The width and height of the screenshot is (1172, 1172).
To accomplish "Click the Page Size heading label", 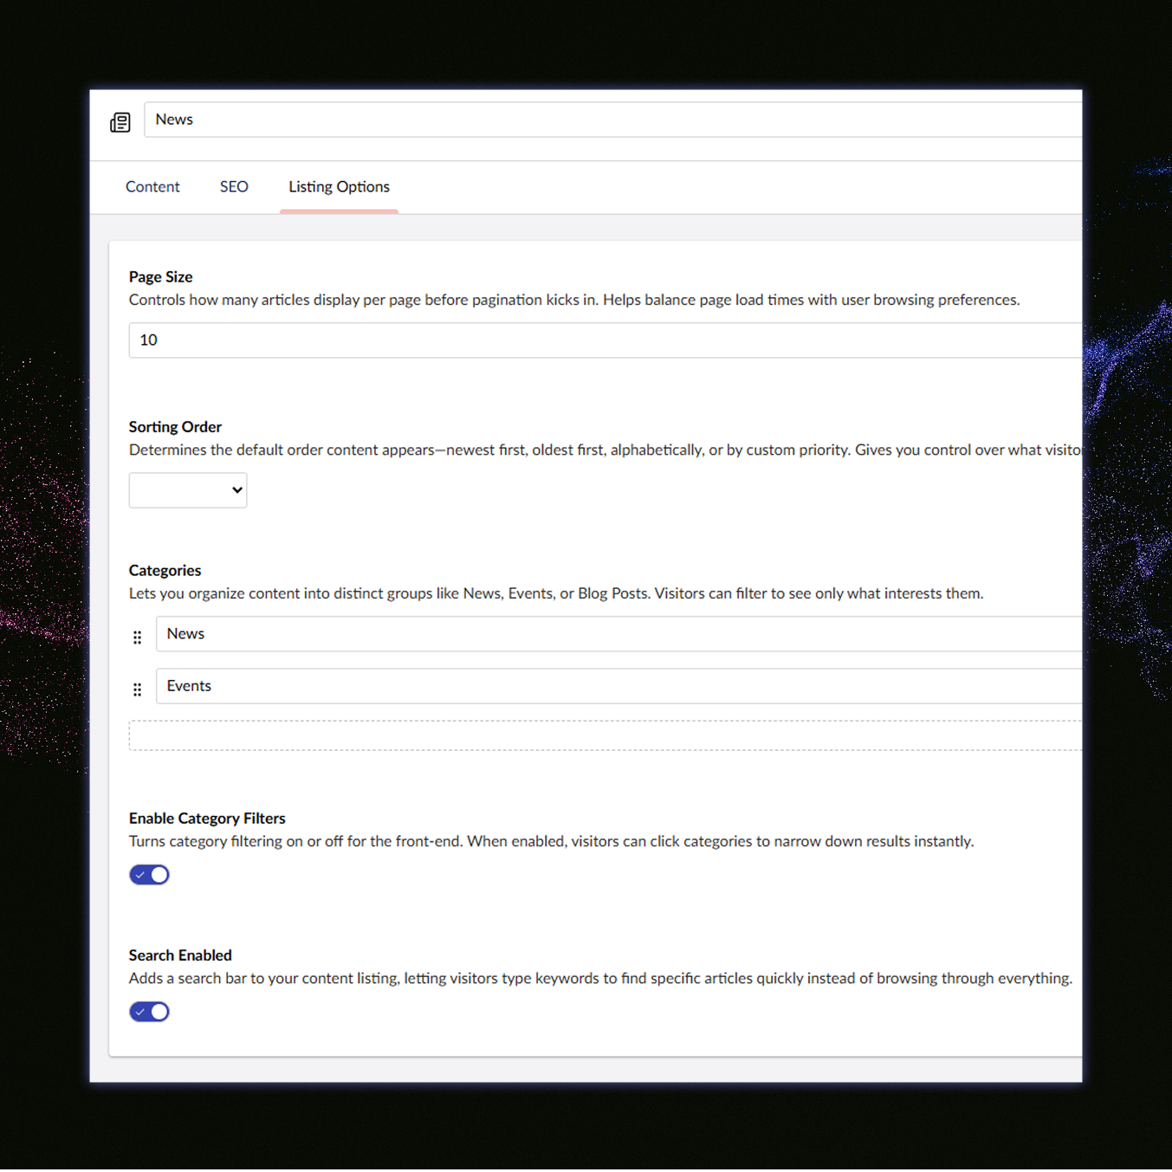I will (x=161, y=277).
